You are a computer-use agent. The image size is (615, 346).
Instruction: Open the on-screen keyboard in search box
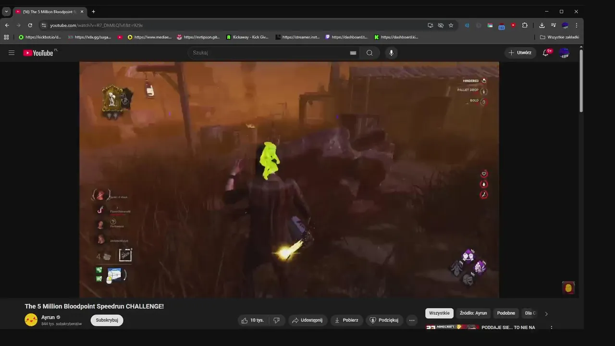pos(353,53)
